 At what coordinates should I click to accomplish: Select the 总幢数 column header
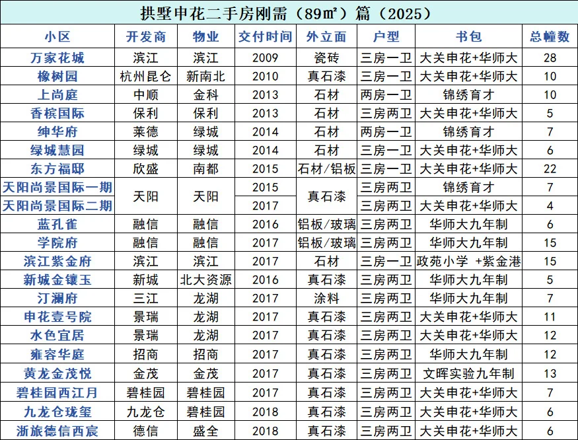(550, 36)
